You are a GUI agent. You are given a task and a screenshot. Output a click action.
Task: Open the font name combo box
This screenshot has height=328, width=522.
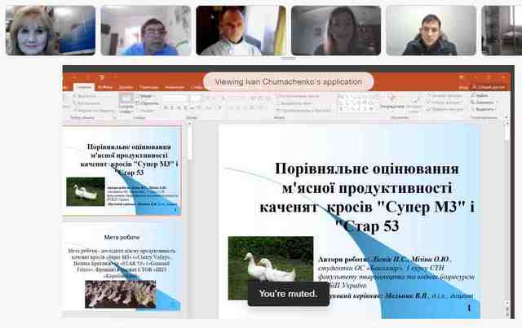click(175, 98)
